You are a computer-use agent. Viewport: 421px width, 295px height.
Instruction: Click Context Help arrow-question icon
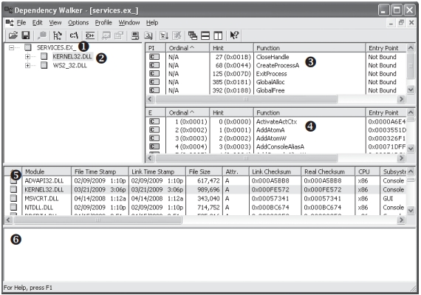coord(234,35)
